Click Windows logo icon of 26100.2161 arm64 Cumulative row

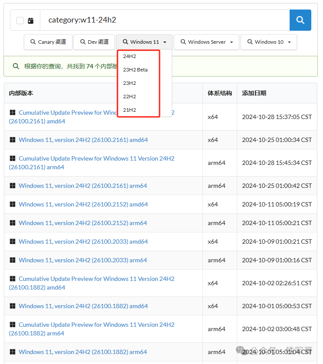(13, 158)
